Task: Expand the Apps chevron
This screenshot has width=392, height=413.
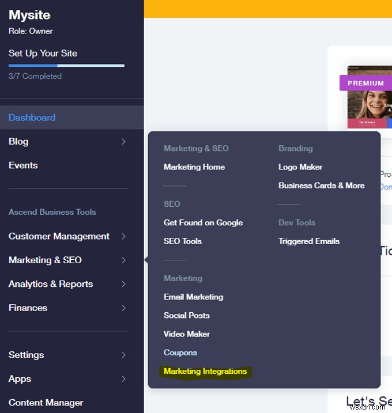Action: (123, 379)
